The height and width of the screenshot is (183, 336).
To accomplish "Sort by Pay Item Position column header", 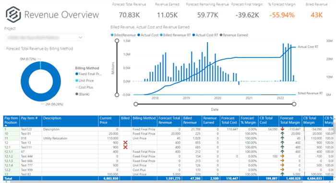I will (x=11, y=121).
